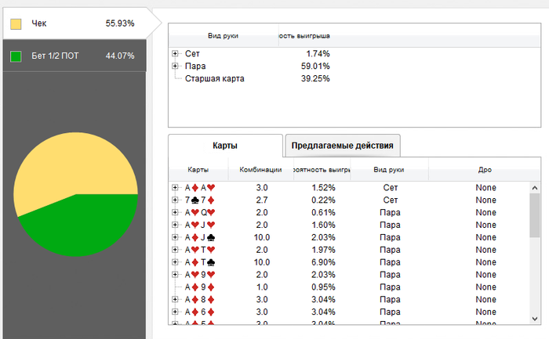Click the 2.7 combinations cell
549x339 pixels.
click(x=262, y=200)
